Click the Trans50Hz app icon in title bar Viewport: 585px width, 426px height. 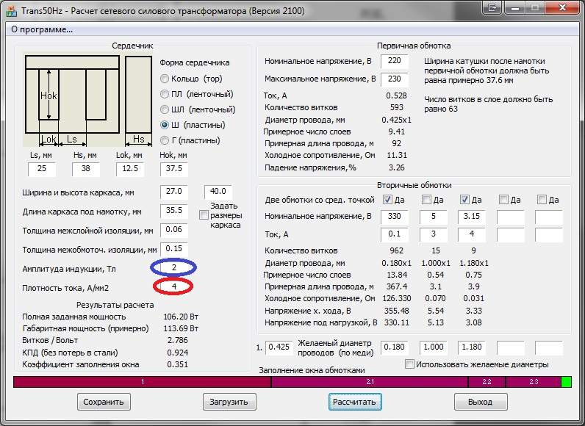[x=9, y=10]
